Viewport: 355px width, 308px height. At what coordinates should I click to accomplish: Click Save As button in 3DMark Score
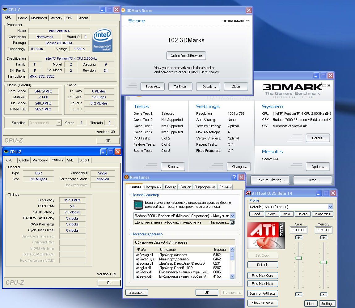153,87
